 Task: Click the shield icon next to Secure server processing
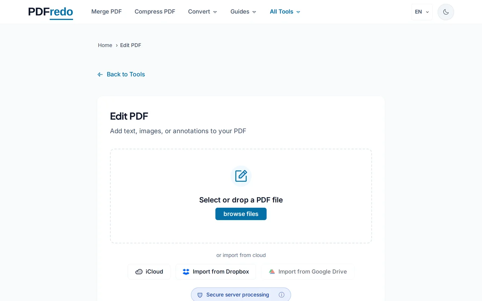tap(200, 295)
